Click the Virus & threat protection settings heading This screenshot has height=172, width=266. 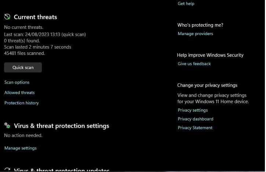(62, 126)
